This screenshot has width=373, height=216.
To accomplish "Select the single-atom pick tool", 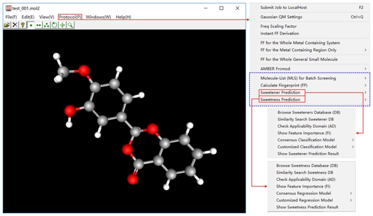I will click(x=31, y=25).
